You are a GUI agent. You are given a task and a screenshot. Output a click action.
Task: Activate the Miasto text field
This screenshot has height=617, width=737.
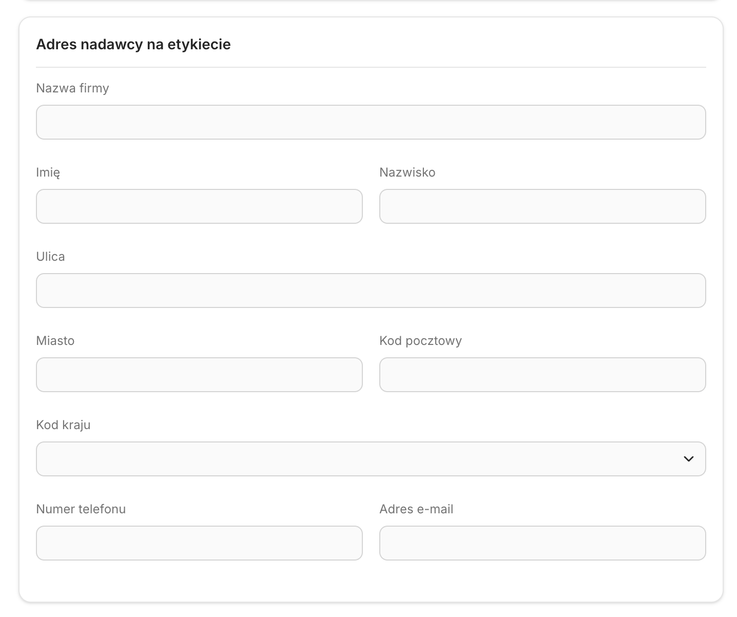point(199,375)
